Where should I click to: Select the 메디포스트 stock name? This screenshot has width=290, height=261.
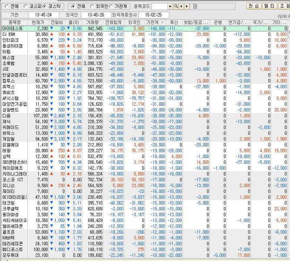12,250
